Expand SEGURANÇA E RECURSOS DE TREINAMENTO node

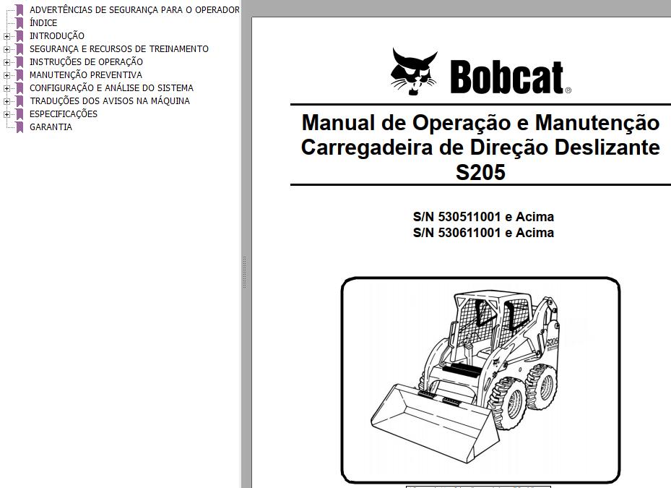[7, 49]
